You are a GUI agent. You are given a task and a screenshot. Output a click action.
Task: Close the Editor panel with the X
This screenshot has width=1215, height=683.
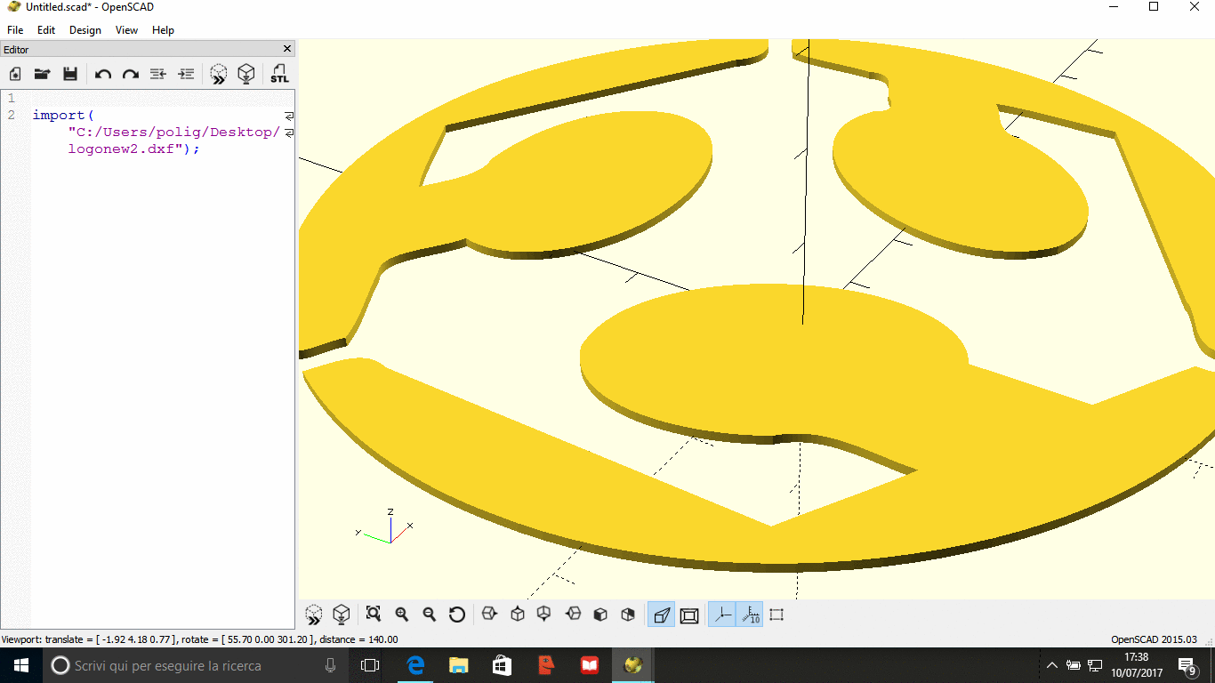(x=287, y=49)
